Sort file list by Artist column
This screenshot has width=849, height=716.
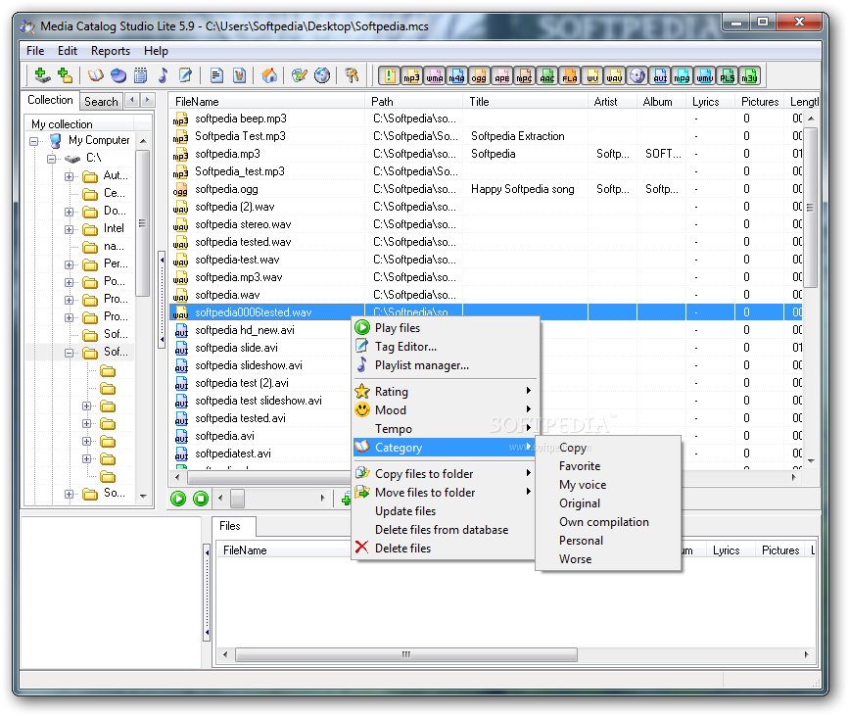click(612, 102)
